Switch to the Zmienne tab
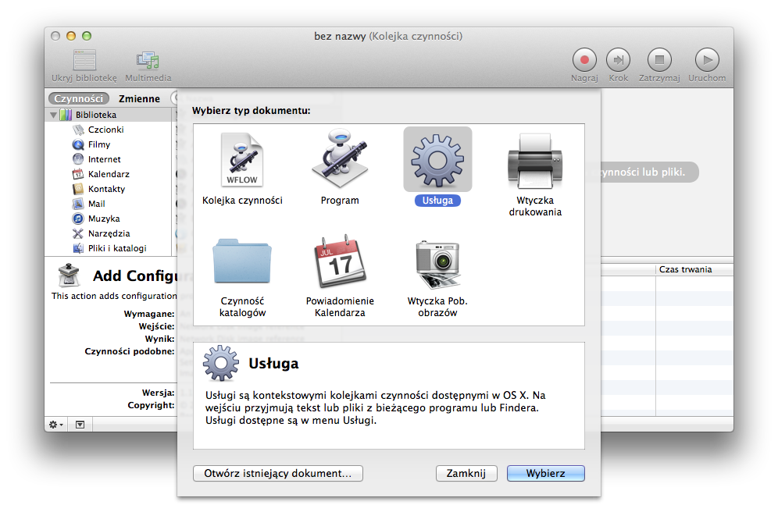Viewport: 778px width, 505px height. [137, 98]
